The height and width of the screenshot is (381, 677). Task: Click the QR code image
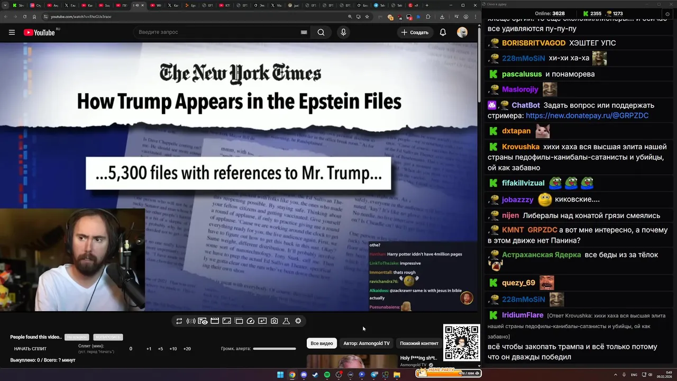(x=462, y=342)
